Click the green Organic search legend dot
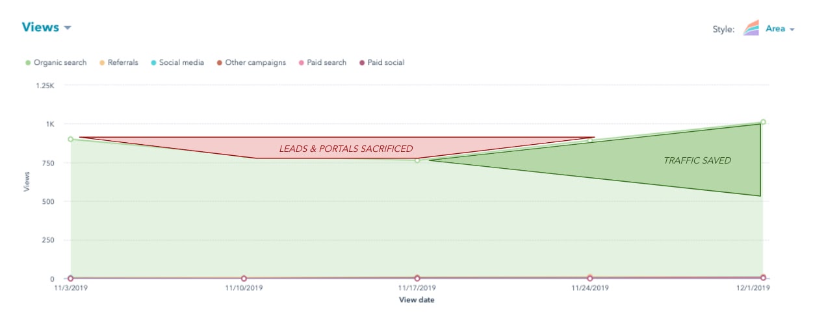 tap(28, 63)
